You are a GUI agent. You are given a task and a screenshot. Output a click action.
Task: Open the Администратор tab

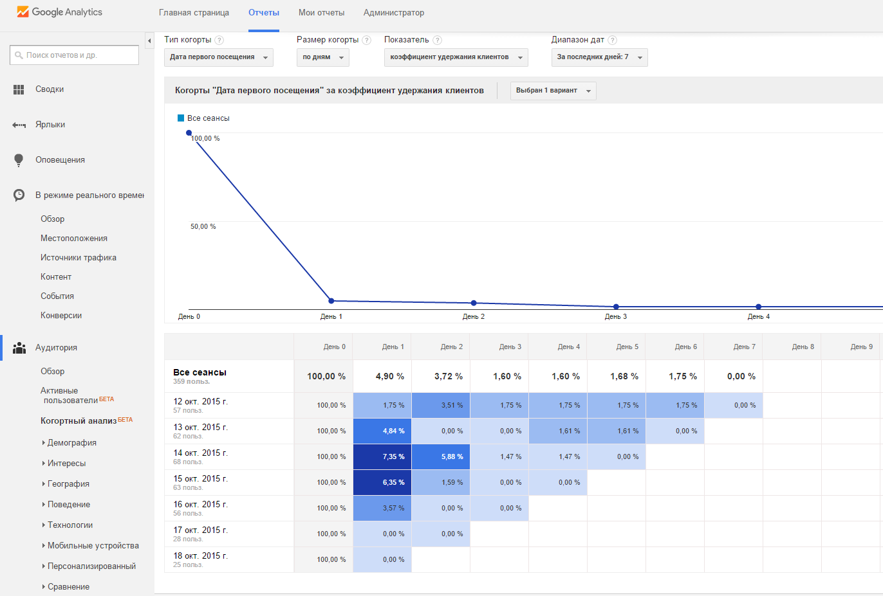pos(394,13)
